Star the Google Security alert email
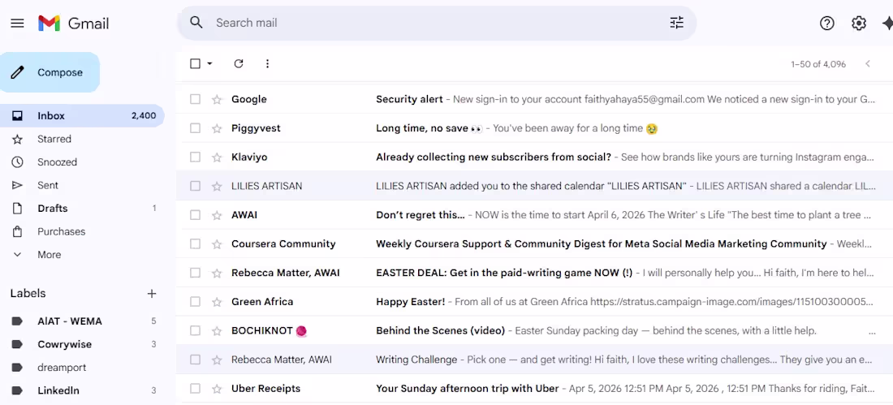893x405 pixels. [217, 100]
